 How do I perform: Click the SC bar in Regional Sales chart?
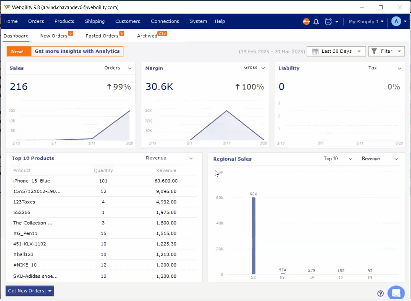(254, 235)
